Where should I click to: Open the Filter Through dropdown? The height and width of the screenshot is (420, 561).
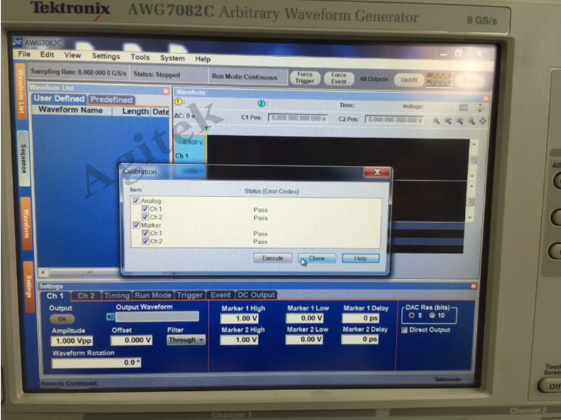click(186, 340)
